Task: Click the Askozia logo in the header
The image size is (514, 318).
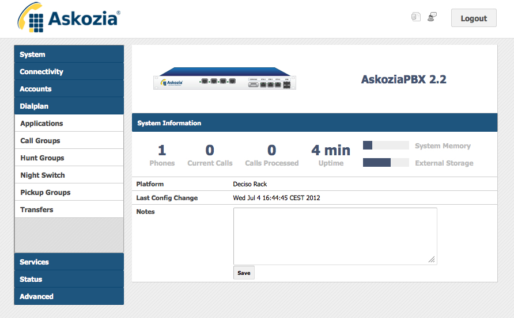Action: [x=69, y=18]
